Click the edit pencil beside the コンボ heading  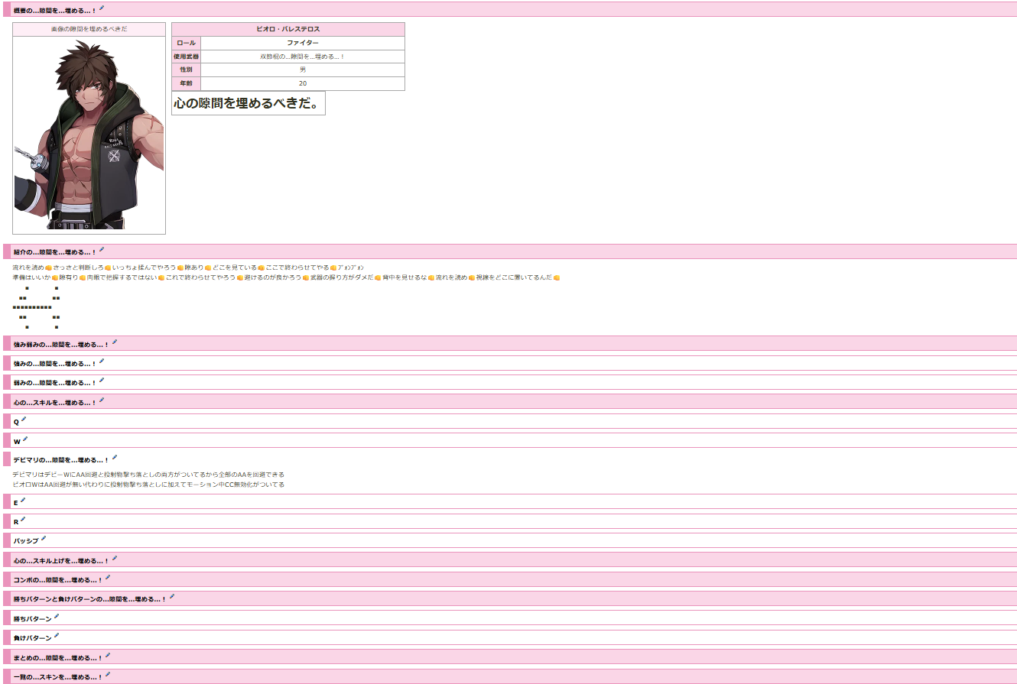(108, 578)
